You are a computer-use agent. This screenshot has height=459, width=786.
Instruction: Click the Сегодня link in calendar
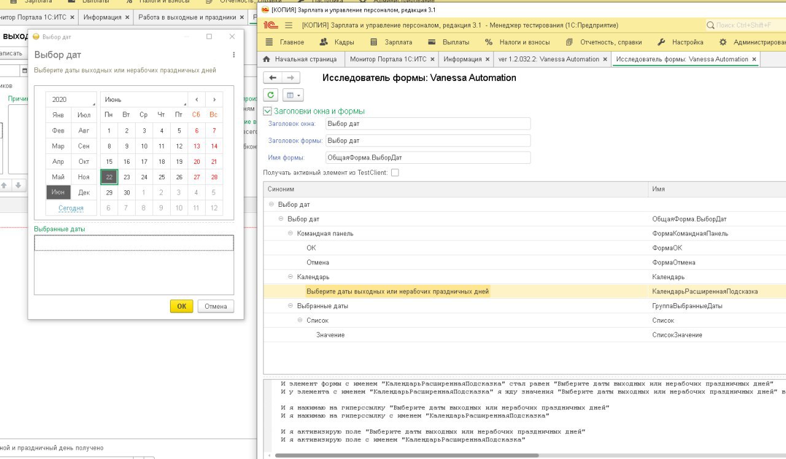[71, 208]
